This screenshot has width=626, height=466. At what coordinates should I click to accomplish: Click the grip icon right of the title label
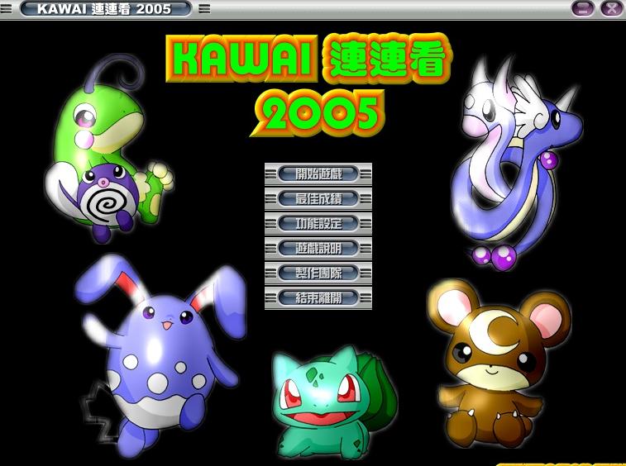click(204, 9)
